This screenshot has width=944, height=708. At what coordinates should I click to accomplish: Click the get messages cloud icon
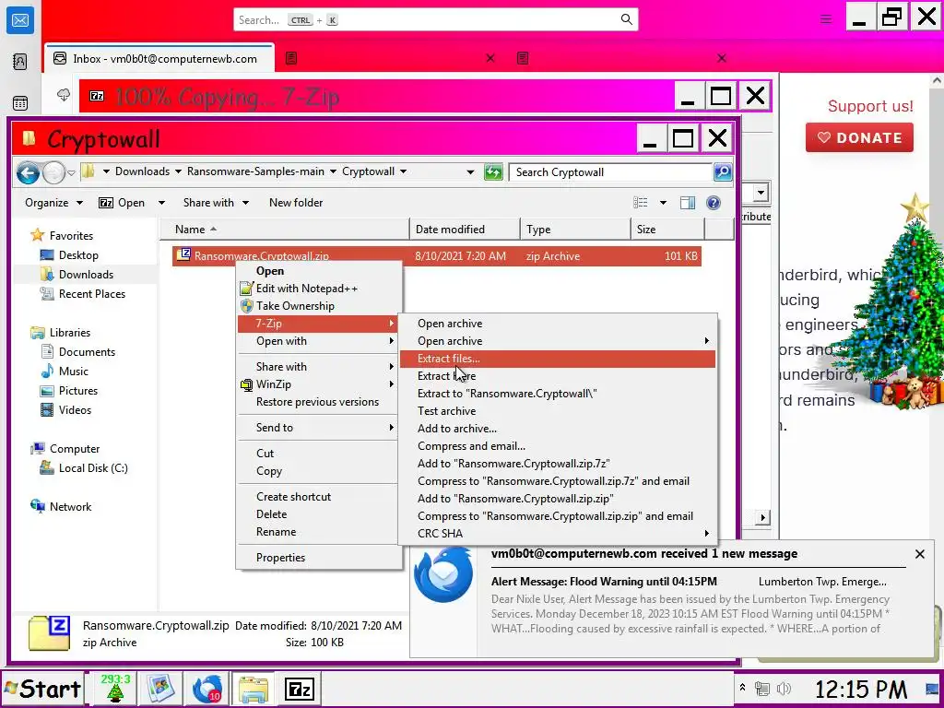click(64, 95)
